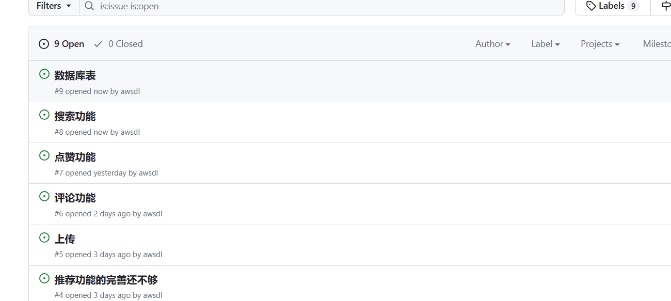Viewport: 671px width, 301px height.
Task: Expand the Label filter dropdown
Action: click(x=545, y=44)
